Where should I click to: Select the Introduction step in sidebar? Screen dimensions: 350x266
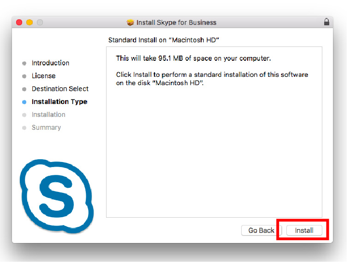click(x=50, y=63)
